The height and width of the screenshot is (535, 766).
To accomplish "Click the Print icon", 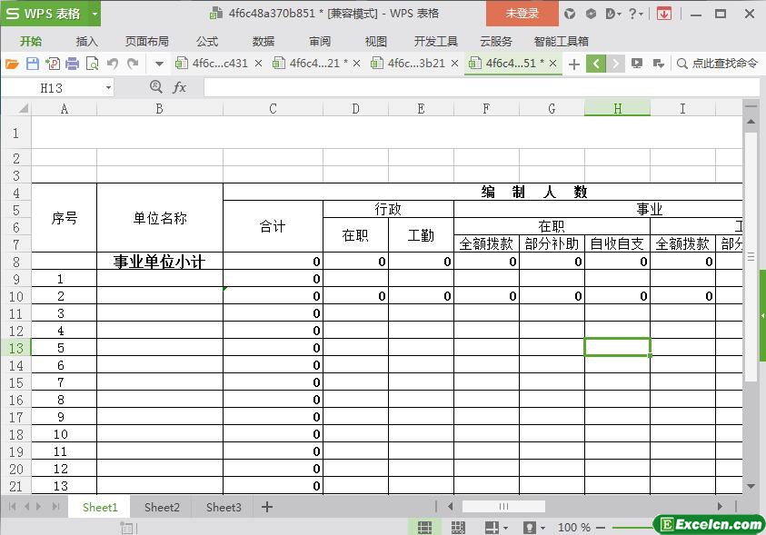I will click(x=73, y=64).
